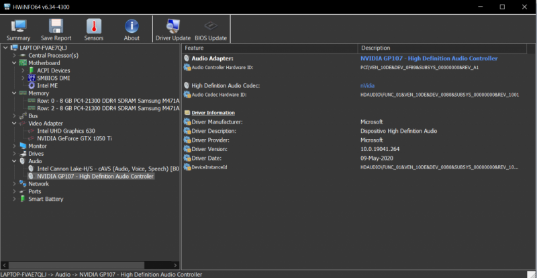Expand the Ports tree node
The height and width of the screenshot is (278, 537).
[14, 191]
